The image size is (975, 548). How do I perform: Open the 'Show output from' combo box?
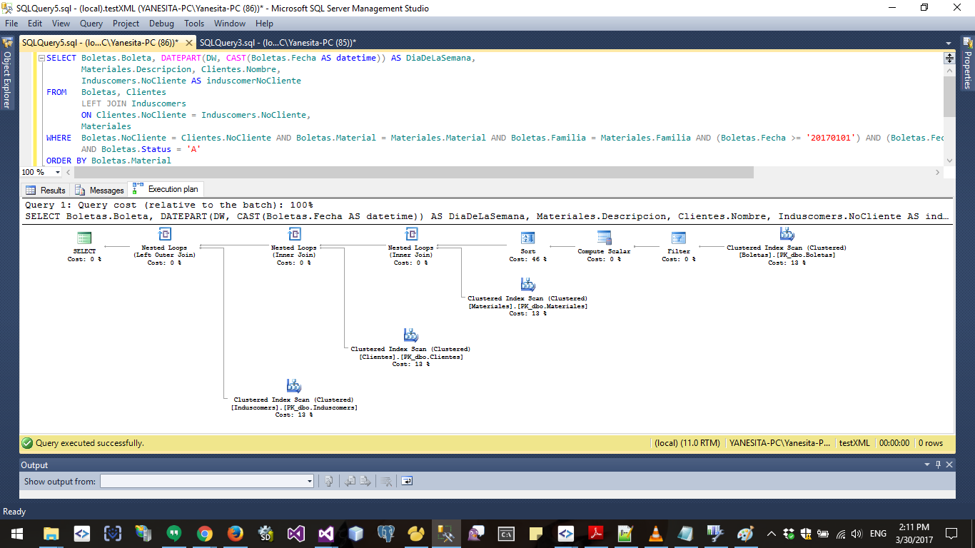tap(207, 482)
